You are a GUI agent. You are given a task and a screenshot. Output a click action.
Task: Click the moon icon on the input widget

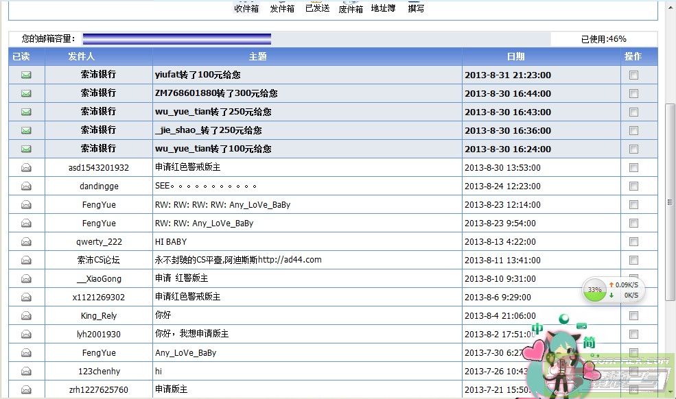(x=565, y=318)
